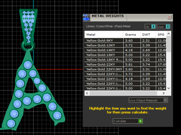Click the Calculate button
The image size is (181, 135).
coord(128,121)
